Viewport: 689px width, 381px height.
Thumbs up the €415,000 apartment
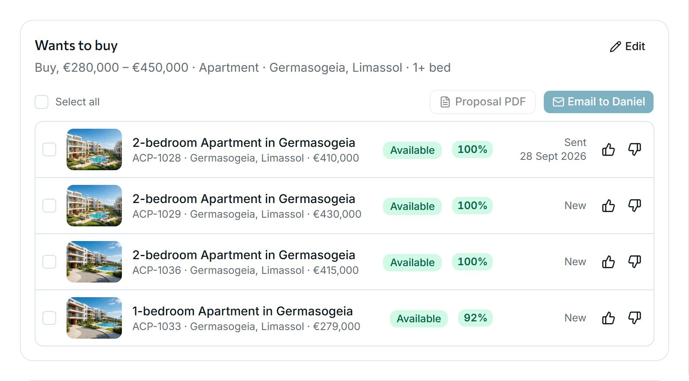608,262
